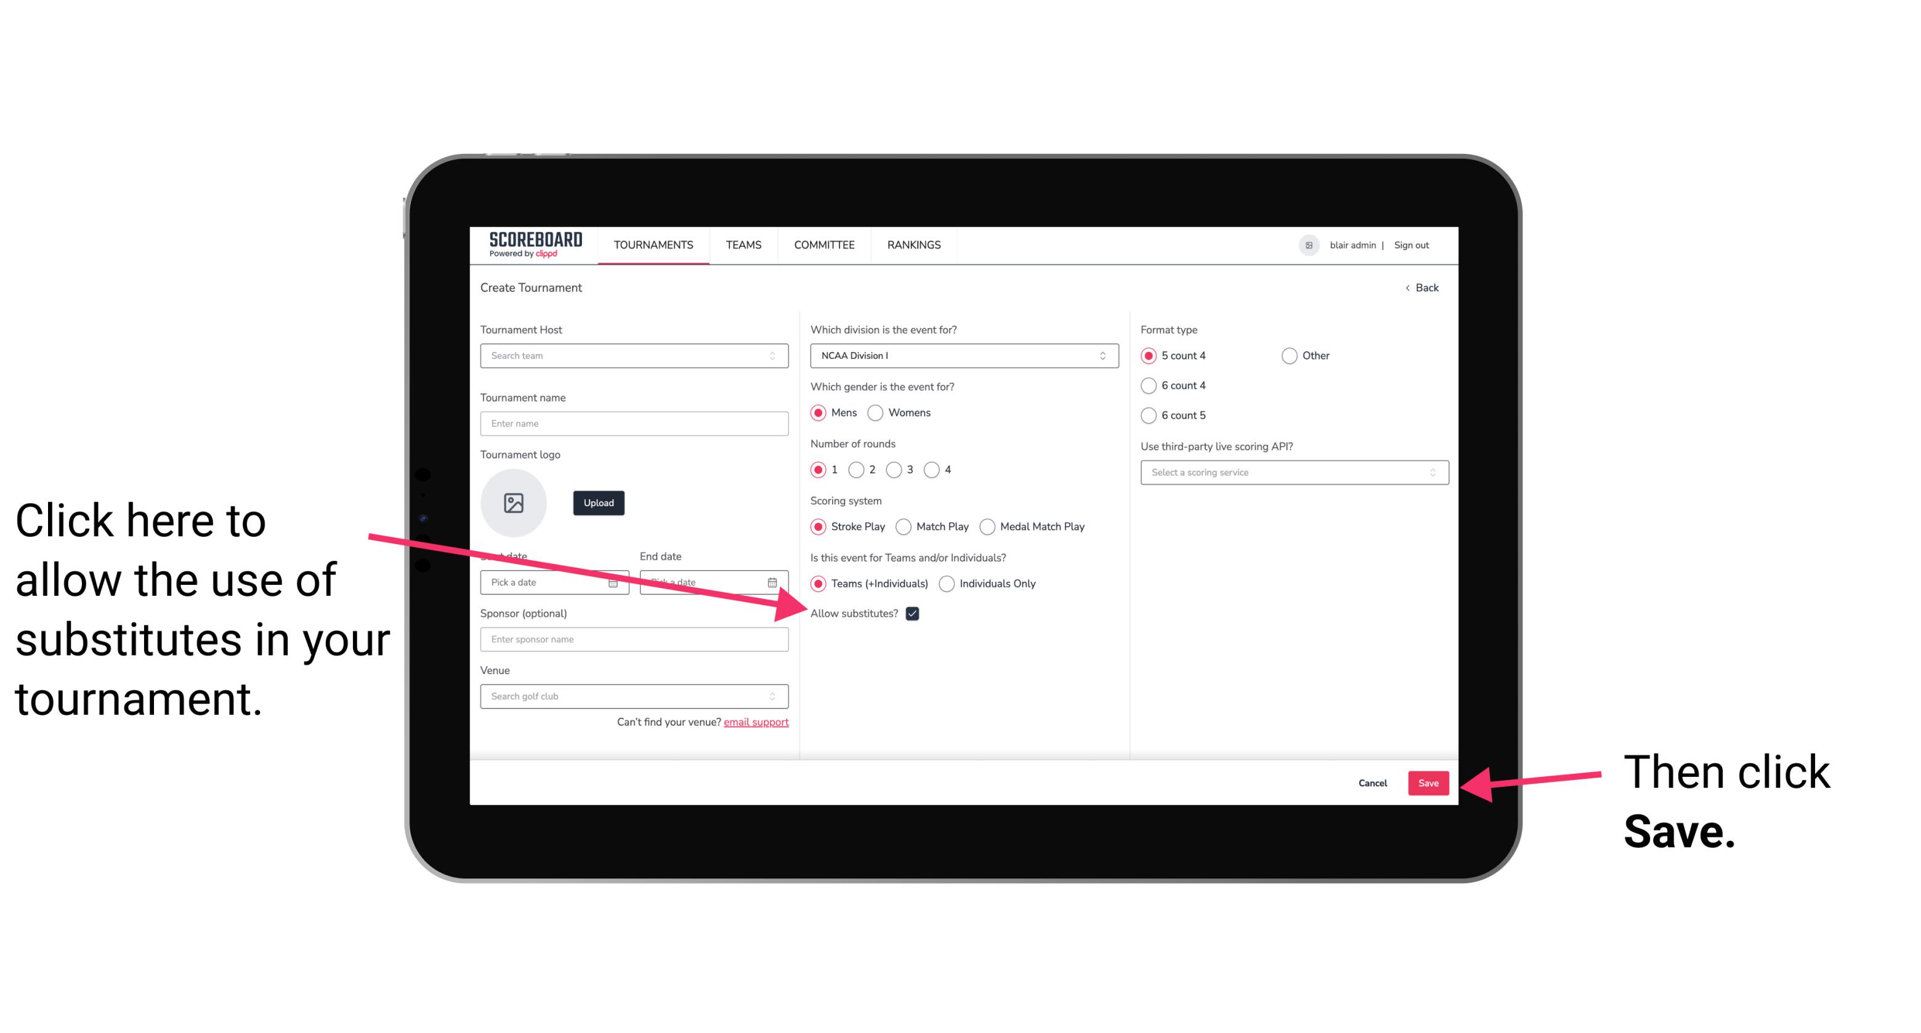Viewport: 1921px width, 1033px height.
Task: Click the start date calendar icon
Action: tap(615, 581)
